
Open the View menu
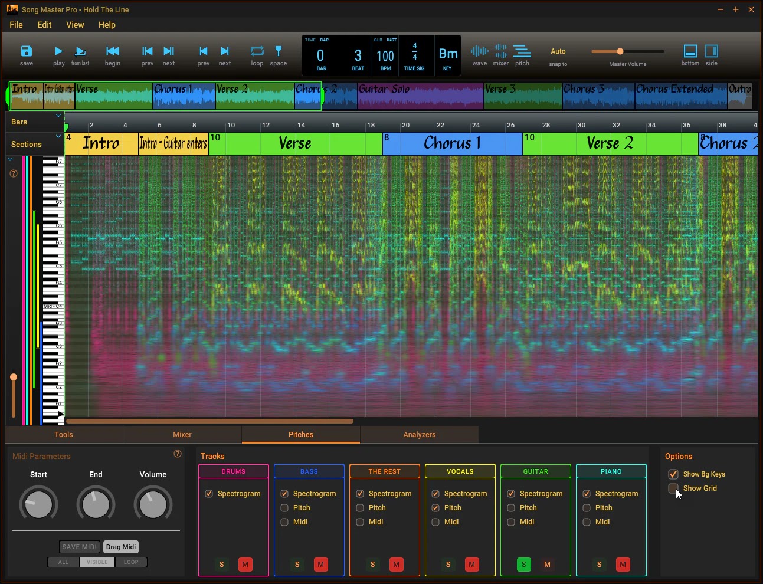(75, 25)
